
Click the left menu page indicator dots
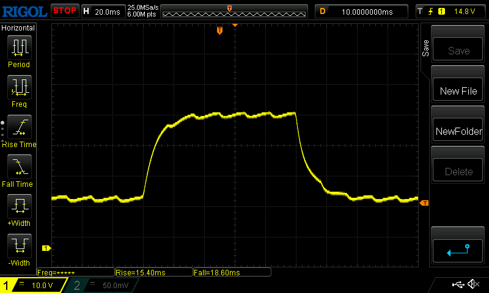point(2,132)
